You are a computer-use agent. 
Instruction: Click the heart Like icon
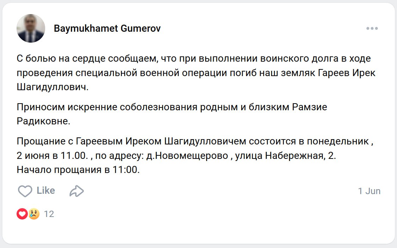[x=25, y=191]
